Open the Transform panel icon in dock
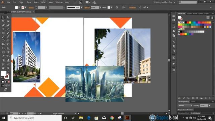This screenshot has height=121, width=215. (174, 27)
